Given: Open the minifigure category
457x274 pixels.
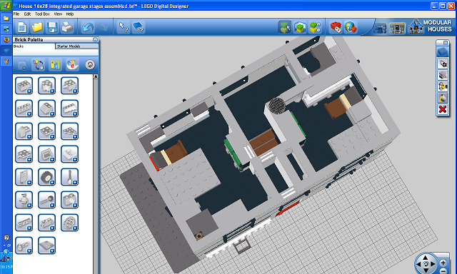Looking at the screenshot, I should pos(24,200).
